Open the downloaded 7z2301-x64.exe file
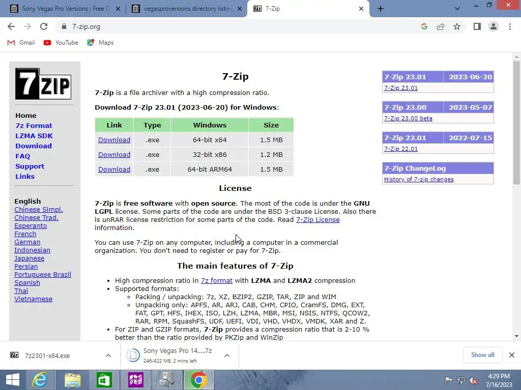Image resolution: width=521 pixels, height=390 pixels. 47,355
